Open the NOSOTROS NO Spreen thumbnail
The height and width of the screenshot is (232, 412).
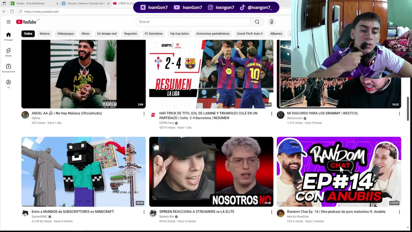point(211,172)
